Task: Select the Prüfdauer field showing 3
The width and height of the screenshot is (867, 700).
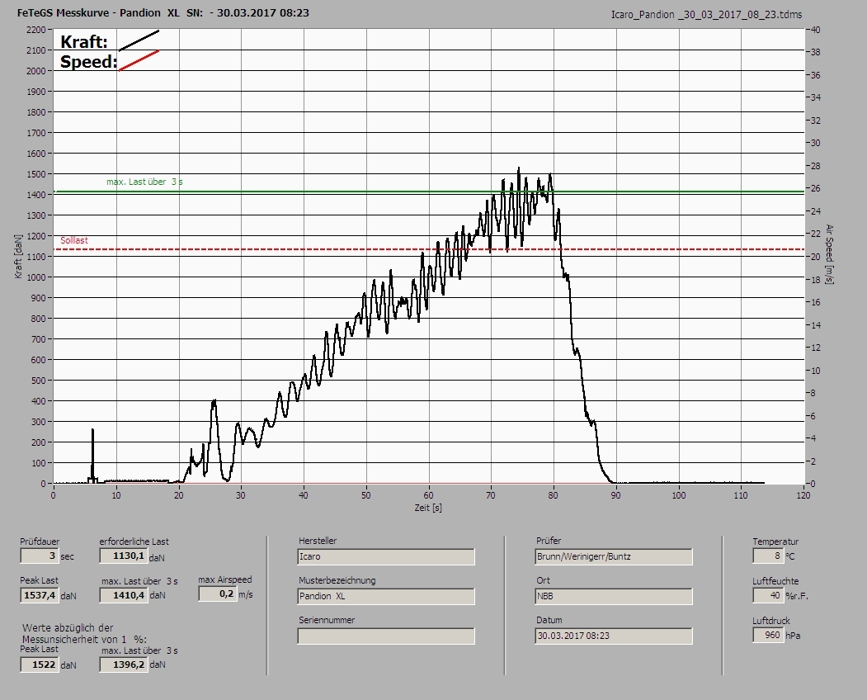Action: [40, 556]
